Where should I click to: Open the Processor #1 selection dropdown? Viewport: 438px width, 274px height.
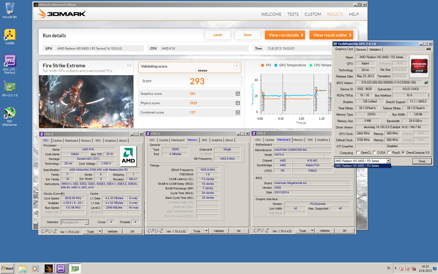click(87, 222)
